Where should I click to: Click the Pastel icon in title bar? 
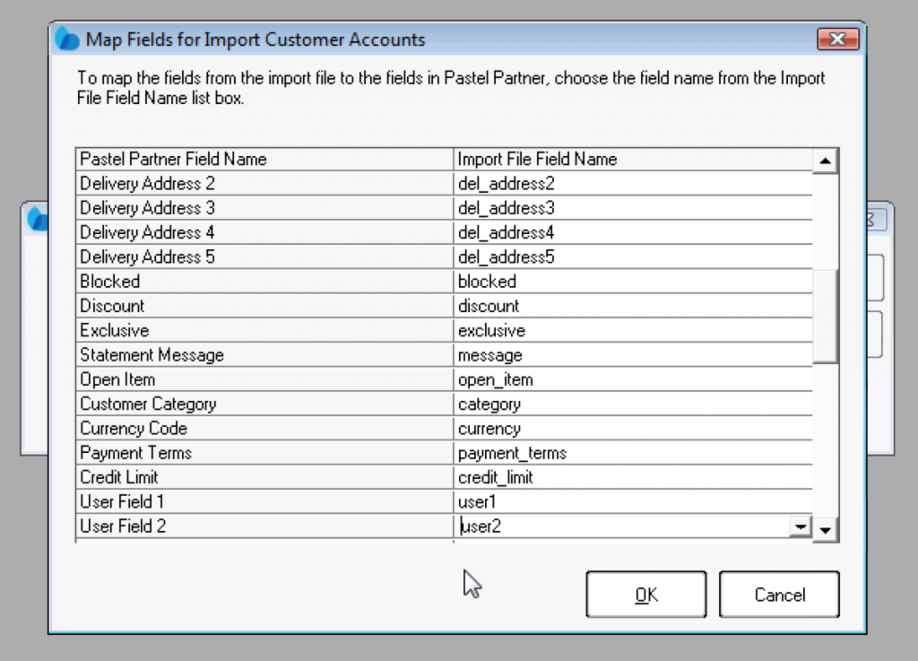coord(67,39)
